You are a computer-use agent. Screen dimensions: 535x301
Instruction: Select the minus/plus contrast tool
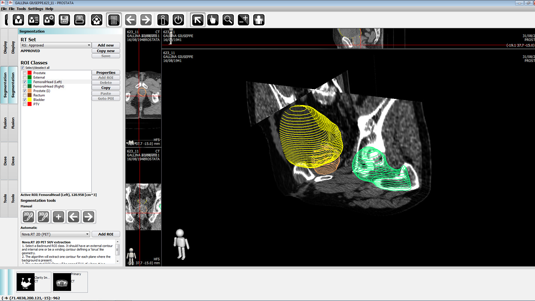pyautogui.click(x=243, y=20)
